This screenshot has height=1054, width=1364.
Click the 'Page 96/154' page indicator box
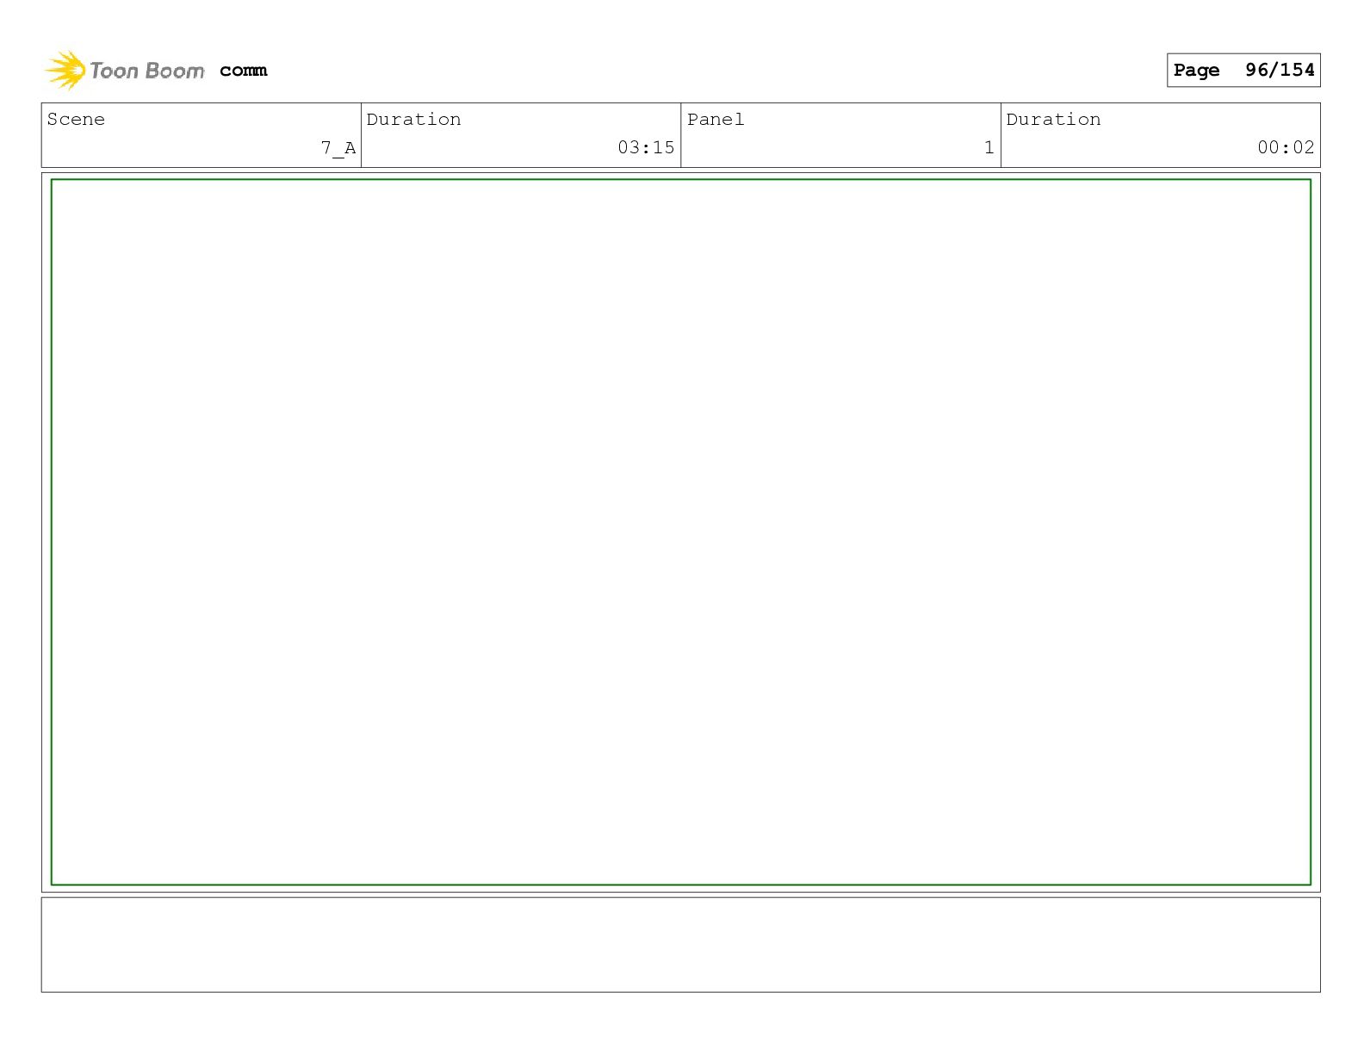coord(1243,70)
